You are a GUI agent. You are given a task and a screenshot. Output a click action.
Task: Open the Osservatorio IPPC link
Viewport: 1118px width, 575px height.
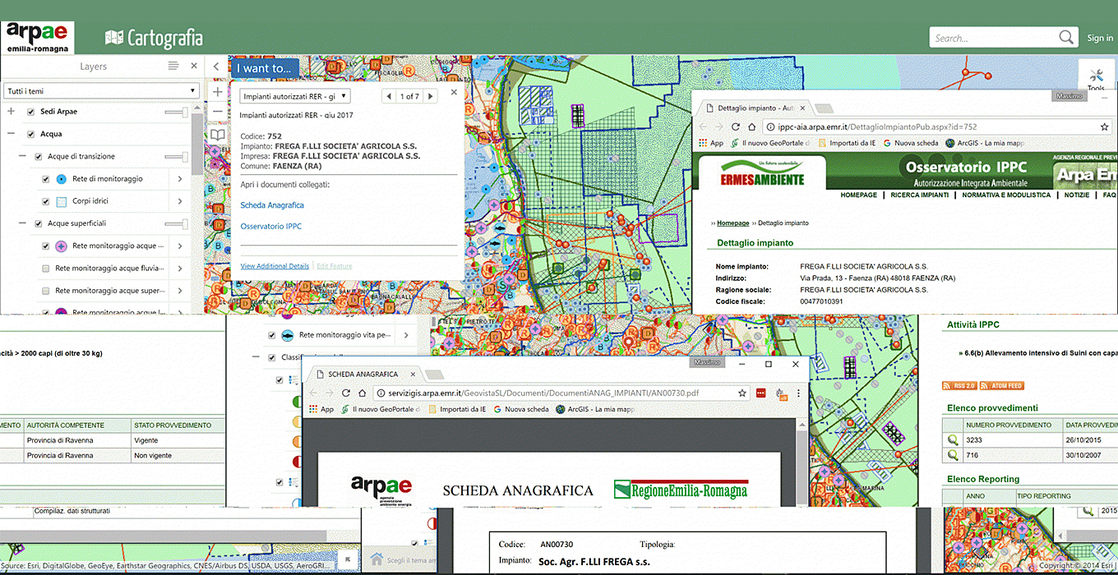pyautogui.click(x=270, y=226)
